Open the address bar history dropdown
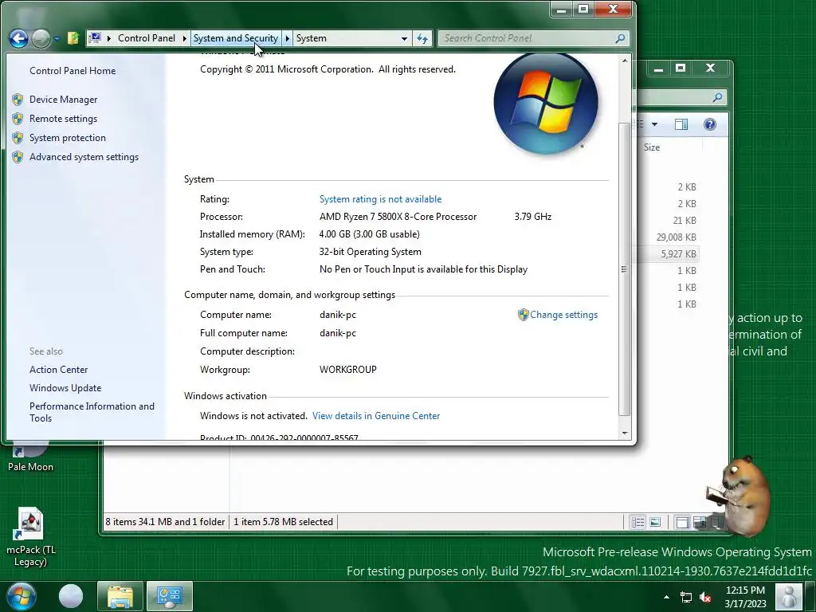The height and width of the screenshot is (612, 816). (x=404, y=38)
